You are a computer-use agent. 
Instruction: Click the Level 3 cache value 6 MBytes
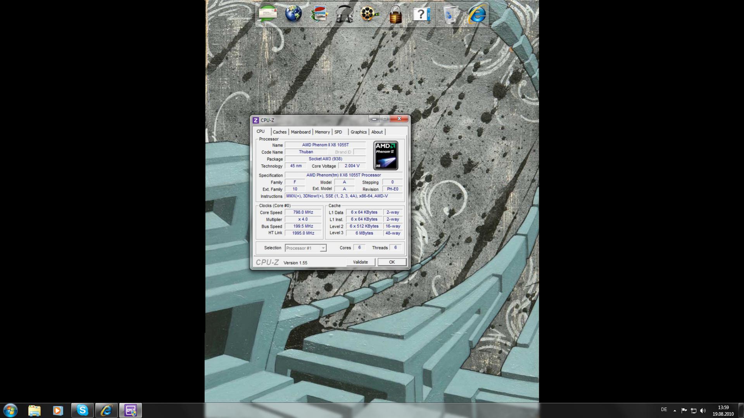coord(364,233)
